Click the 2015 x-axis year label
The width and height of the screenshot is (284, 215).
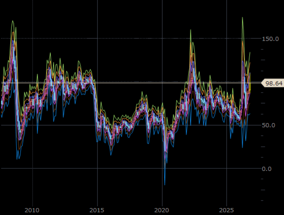point(97,210)
